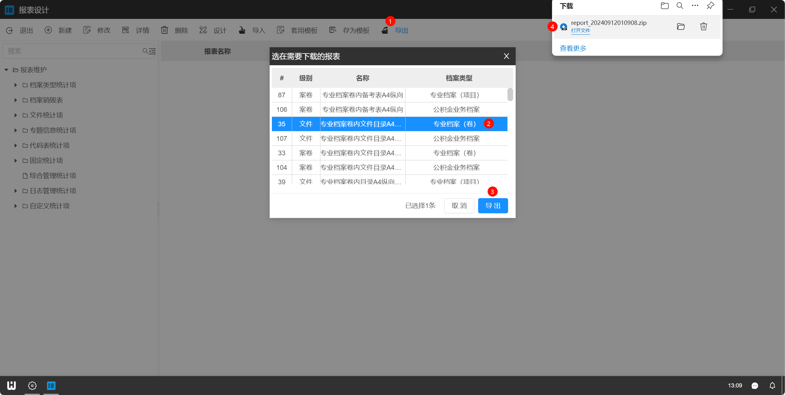Viewport: 785px width, 395px height.
Task: Click the 导出 button in dialog
Action: coord(493,206)
